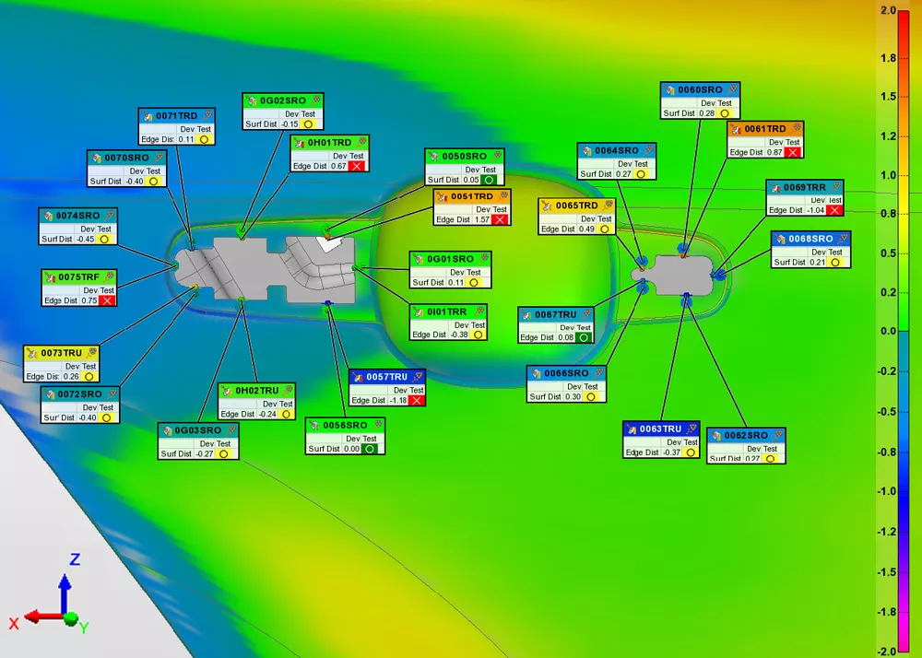Click the surface icon beside 0G02SRO label
922x658 pixels.
click(x=253, y=101)
